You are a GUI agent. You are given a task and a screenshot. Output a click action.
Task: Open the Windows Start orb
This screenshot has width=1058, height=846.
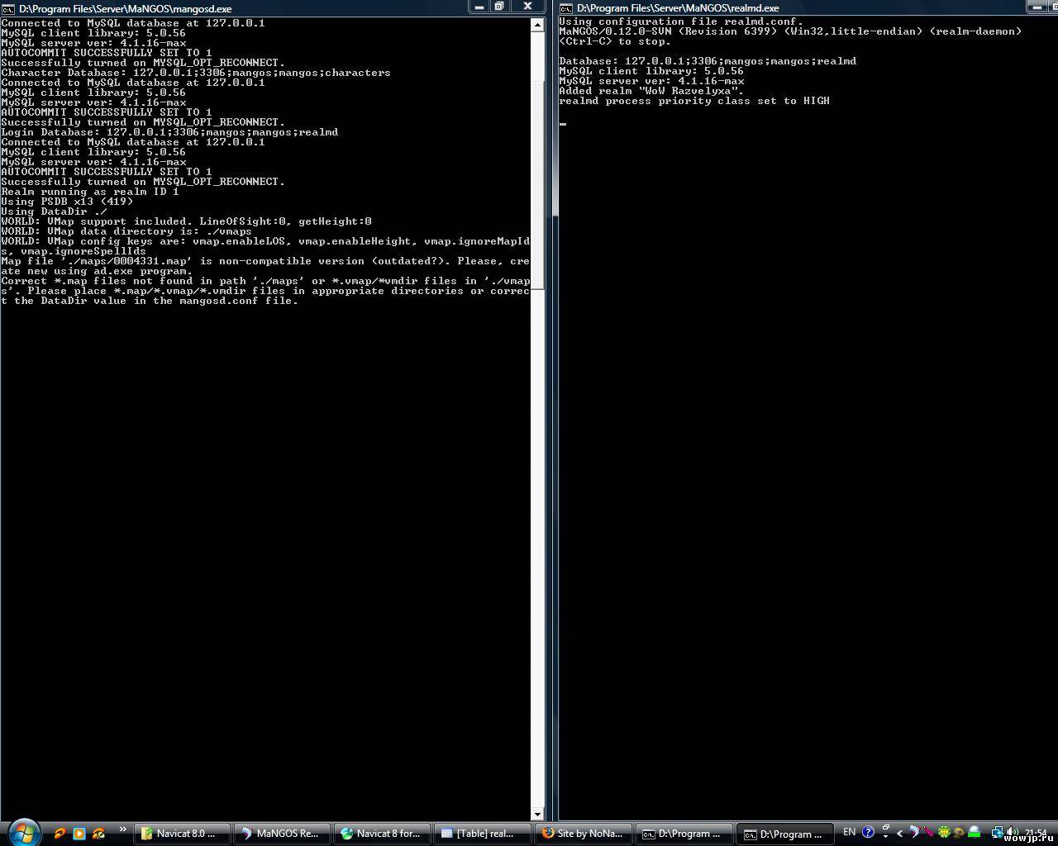point(23,832)
